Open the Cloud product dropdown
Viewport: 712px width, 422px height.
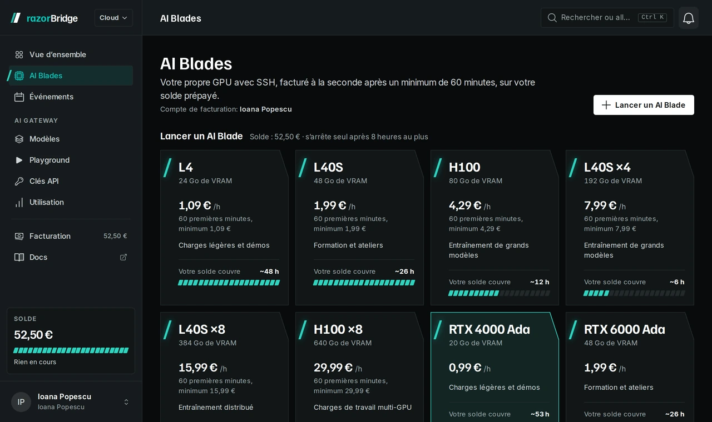coord(113,18)
